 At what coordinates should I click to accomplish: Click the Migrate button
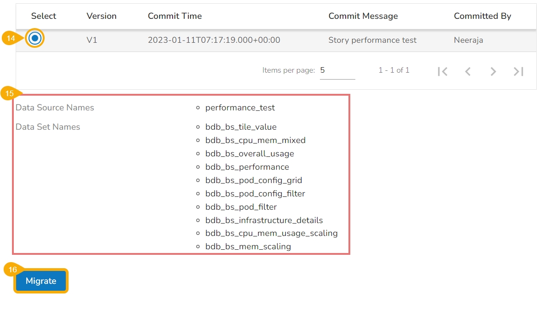pos(41,281)
